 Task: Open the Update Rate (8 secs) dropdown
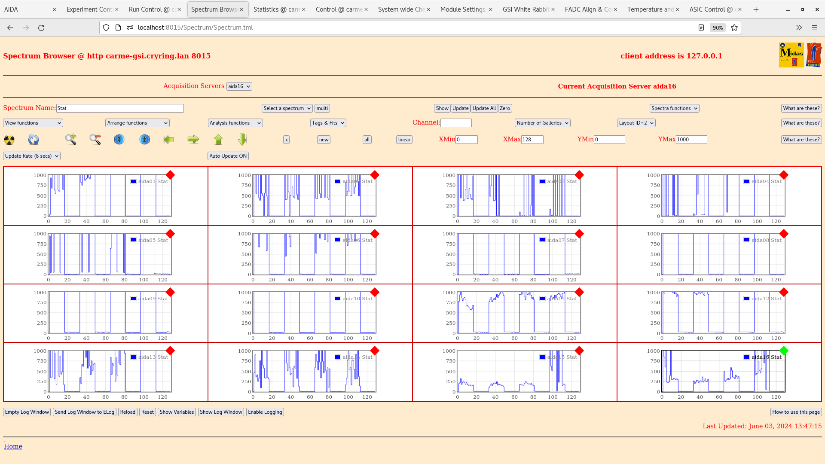(32, 156)
